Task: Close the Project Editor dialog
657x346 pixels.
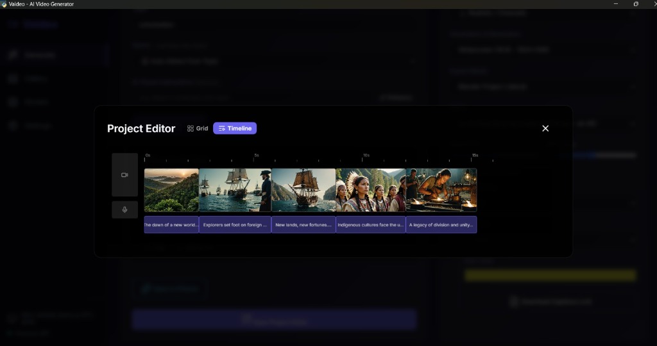Action: tap(545, 128)
